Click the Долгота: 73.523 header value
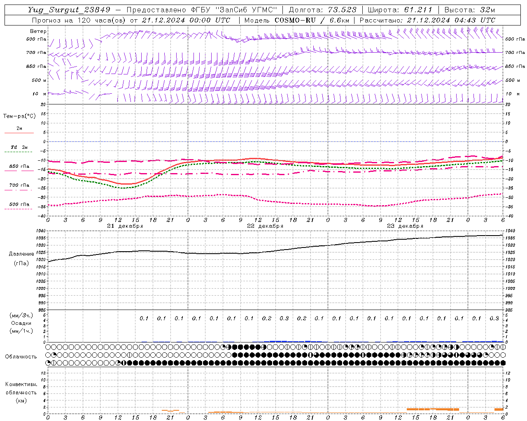Image resolution: width=527 pixels, height=421 pixels. pyautogui.click(x=323, y=10)
